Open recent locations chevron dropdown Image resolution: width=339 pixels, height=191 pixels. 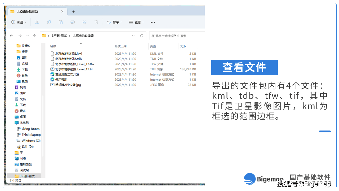coord(28,36)
